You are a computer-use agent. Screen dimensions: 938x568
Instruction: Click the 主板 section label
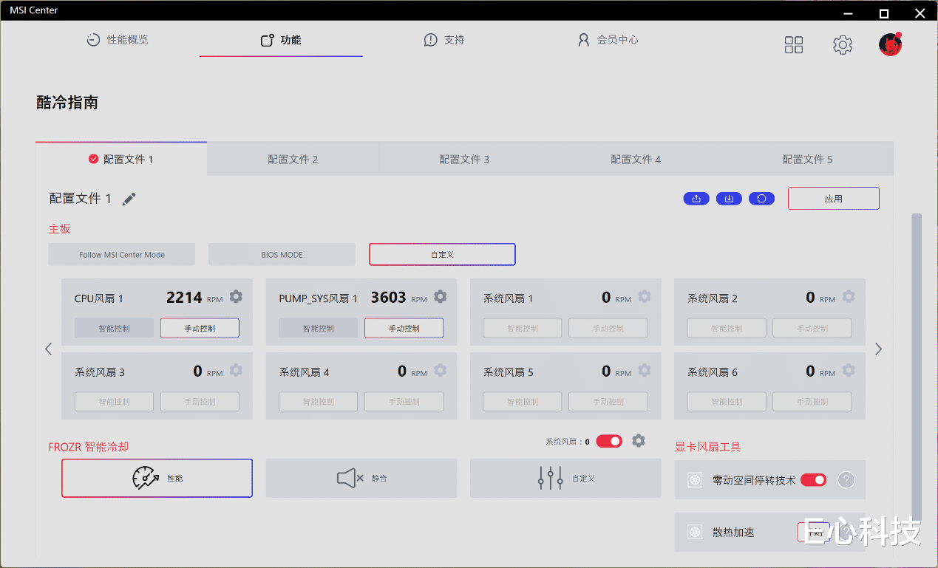[60, 229]
